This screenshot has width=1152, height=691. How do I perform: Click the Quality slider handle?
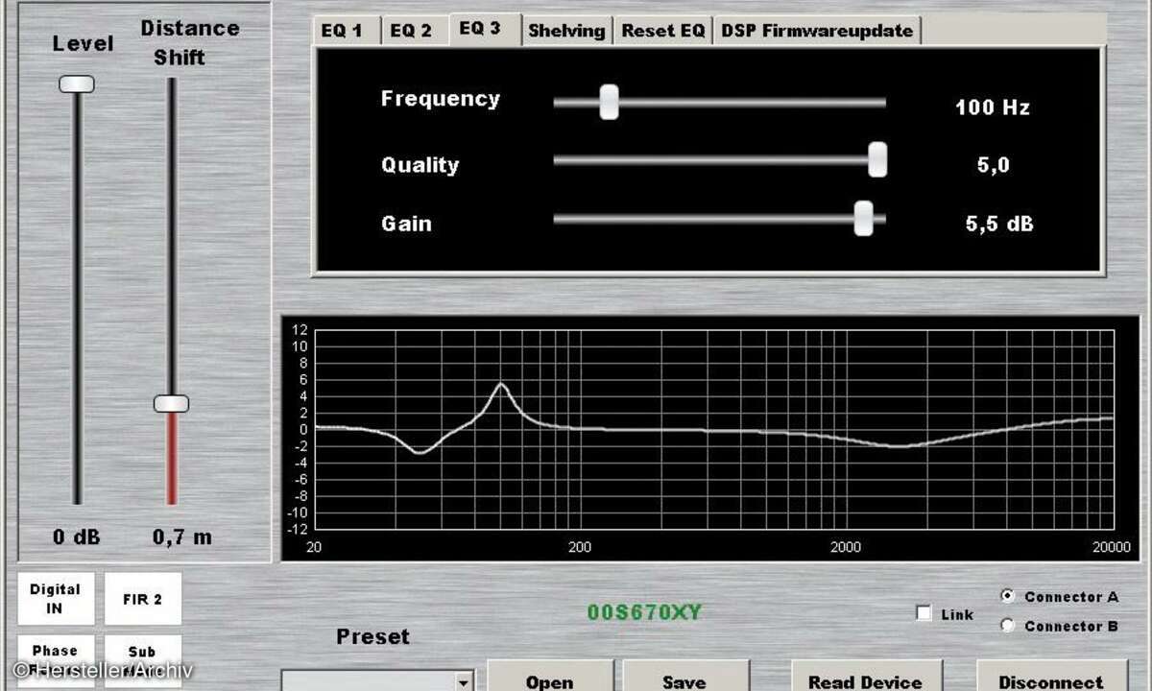pos(877,159)
